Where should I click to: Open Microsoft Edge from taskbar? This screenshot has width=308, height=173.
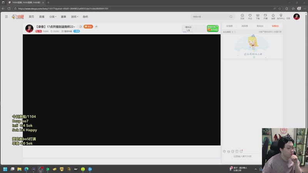[x=26, y=169]
